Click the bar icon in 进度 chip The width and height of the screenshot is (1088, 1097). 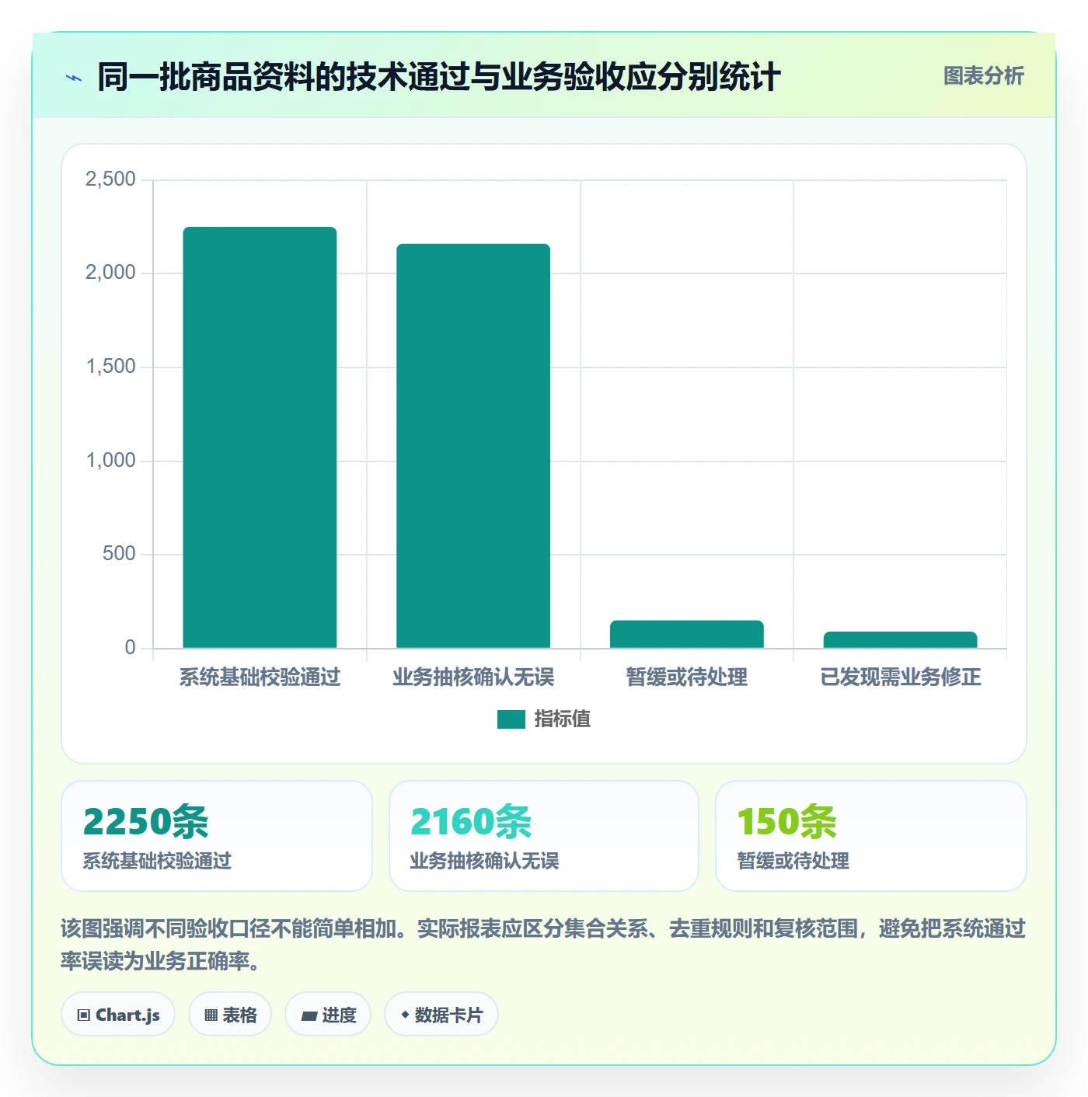coord(309,1016)
